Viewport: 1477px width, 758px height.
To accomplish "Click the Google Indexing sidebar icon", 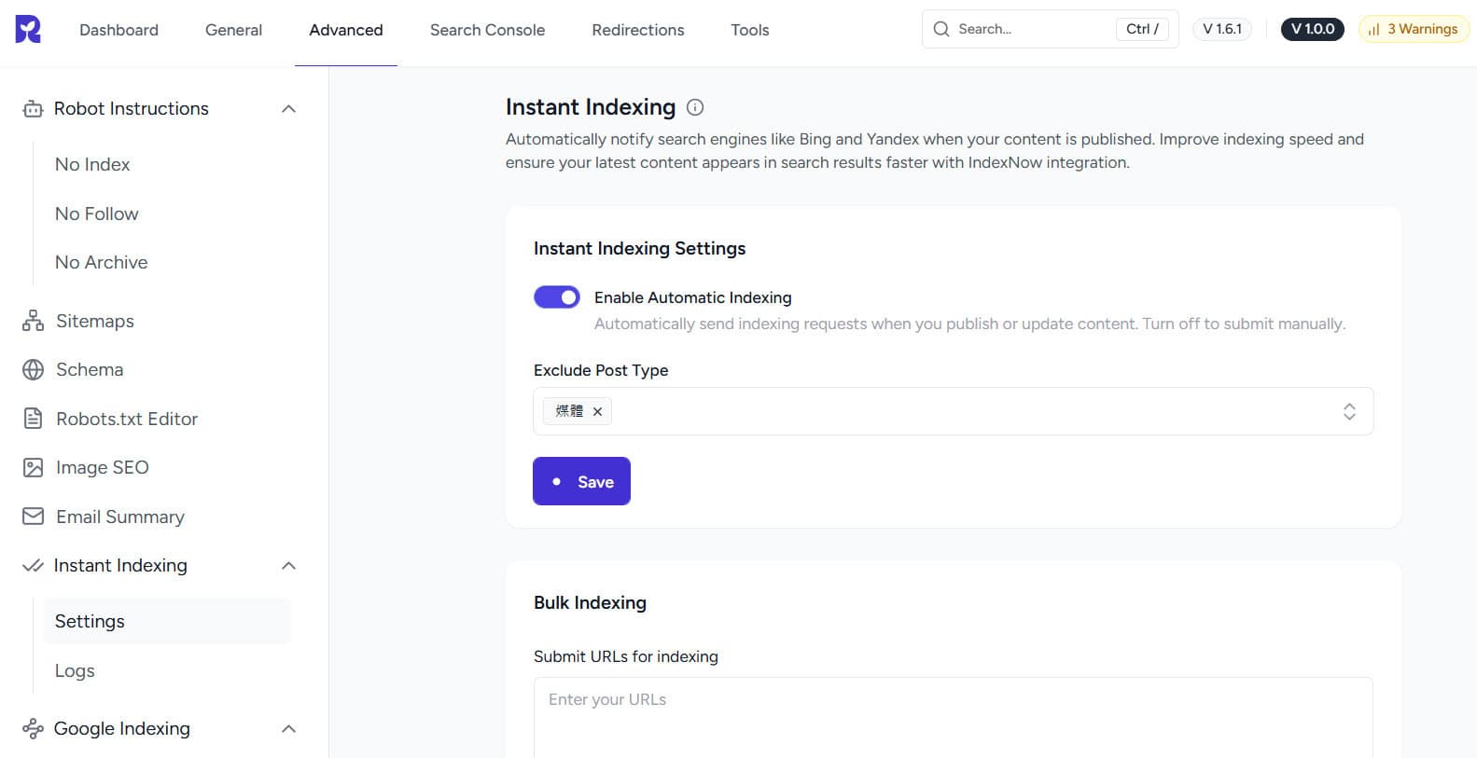I will [33, 729].
